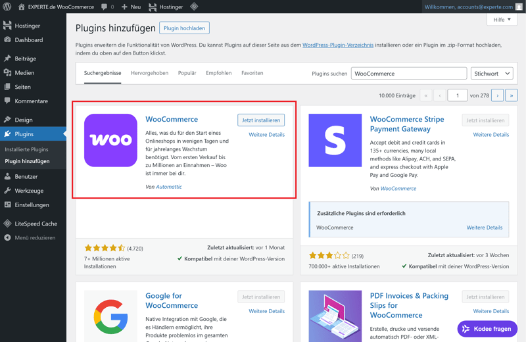Image resolution: width=526 pixels, height=342 pixels.
Task: Switch to the Populär tab
Action: tap(187, 73)
